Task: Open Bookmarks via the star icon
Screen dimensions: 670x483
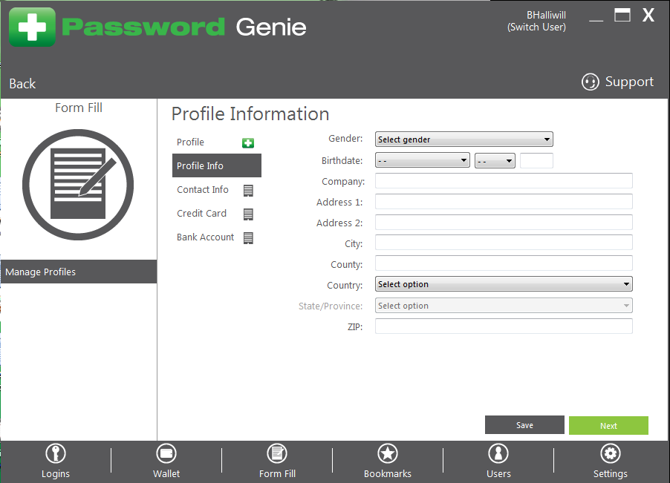Action: tap(388, 453)
